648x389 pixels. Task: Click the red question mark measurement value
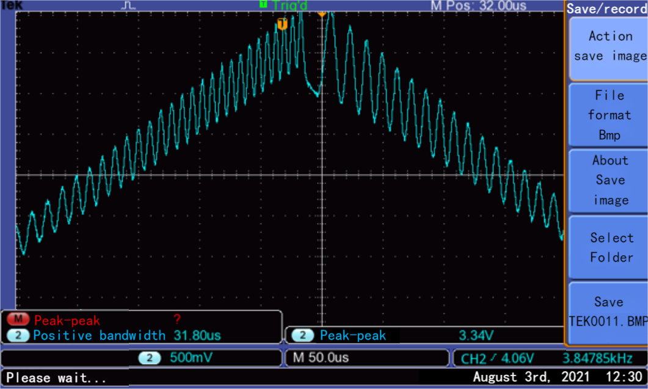coord(177,319)
